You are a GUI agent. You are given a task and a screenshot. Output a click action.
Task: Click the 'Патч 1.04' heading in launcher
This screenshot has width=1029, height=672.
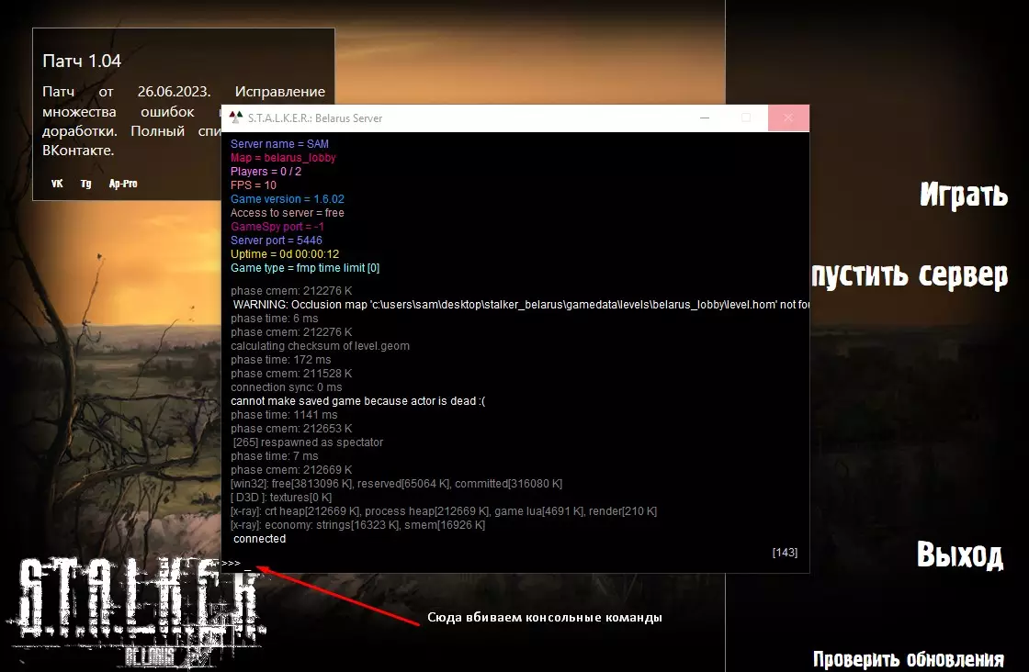tap(82, 61)
